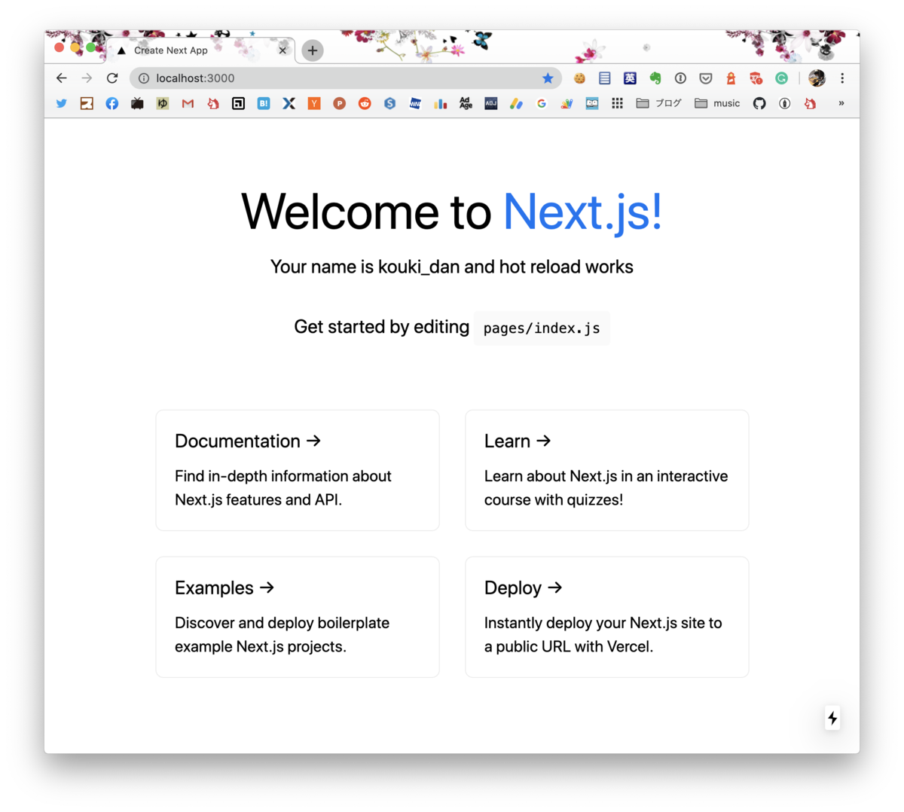Click the Next.js! heading link
Screen dimensions: 904x812
(582, 212)
